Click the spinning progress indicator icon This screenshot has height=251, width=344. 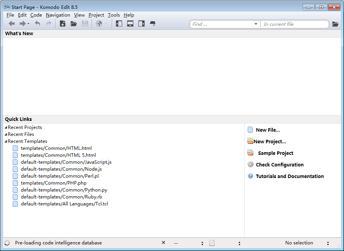point(7,243)
